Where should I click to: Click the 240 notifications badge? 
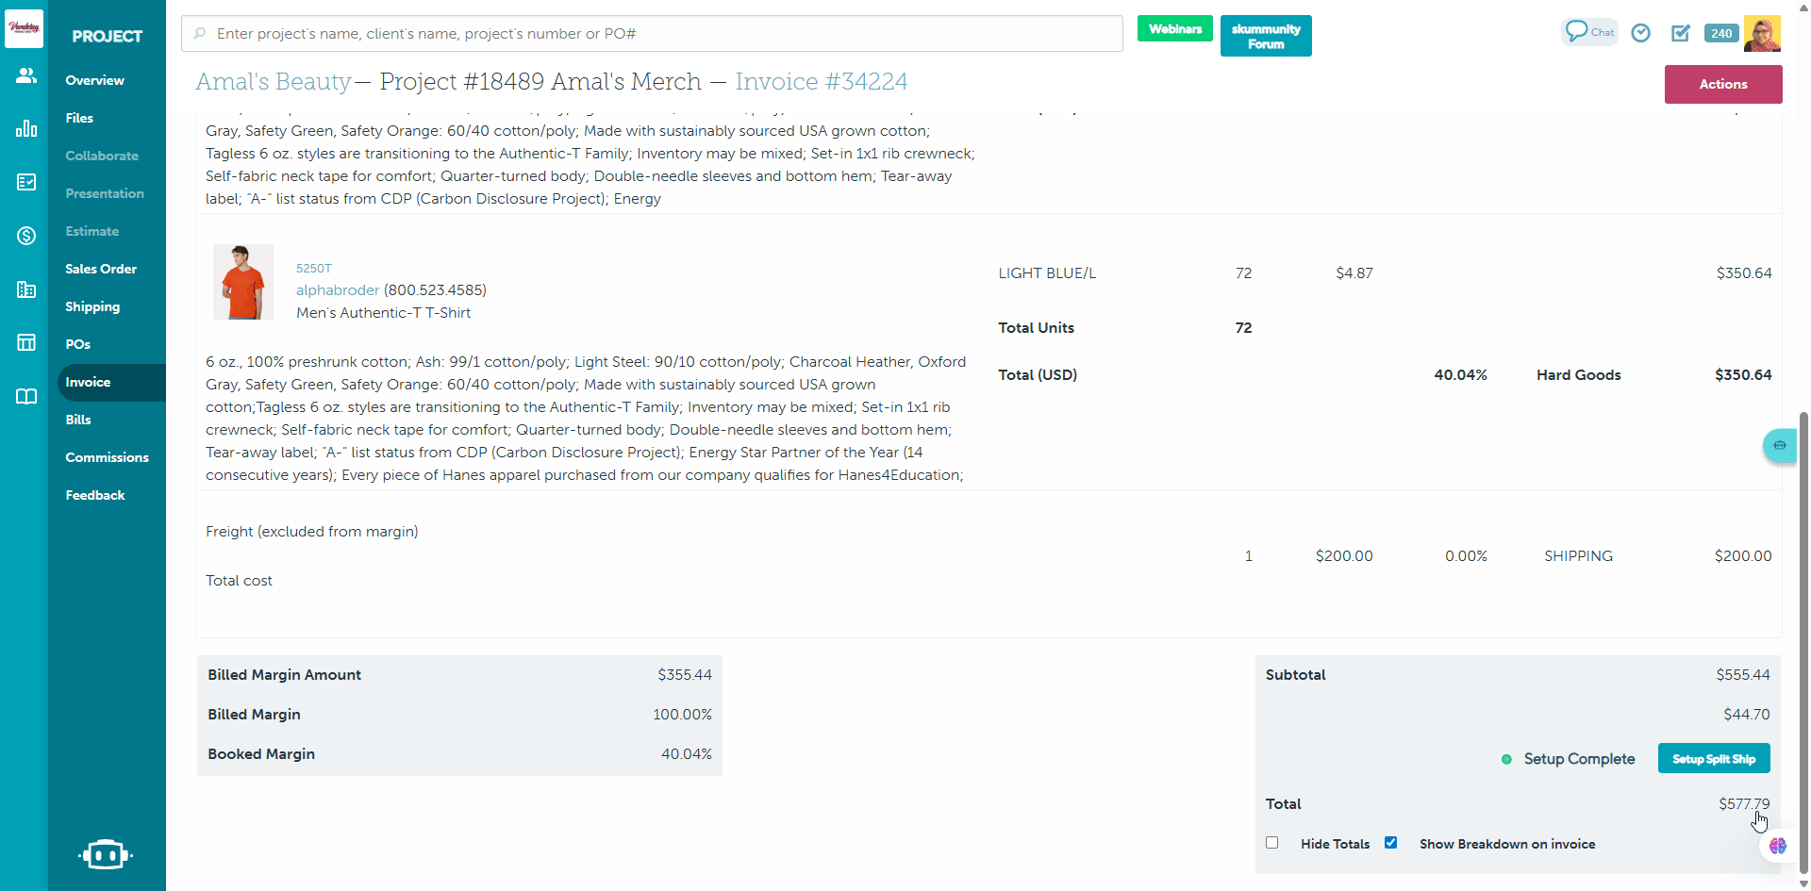pos(1721,33)
